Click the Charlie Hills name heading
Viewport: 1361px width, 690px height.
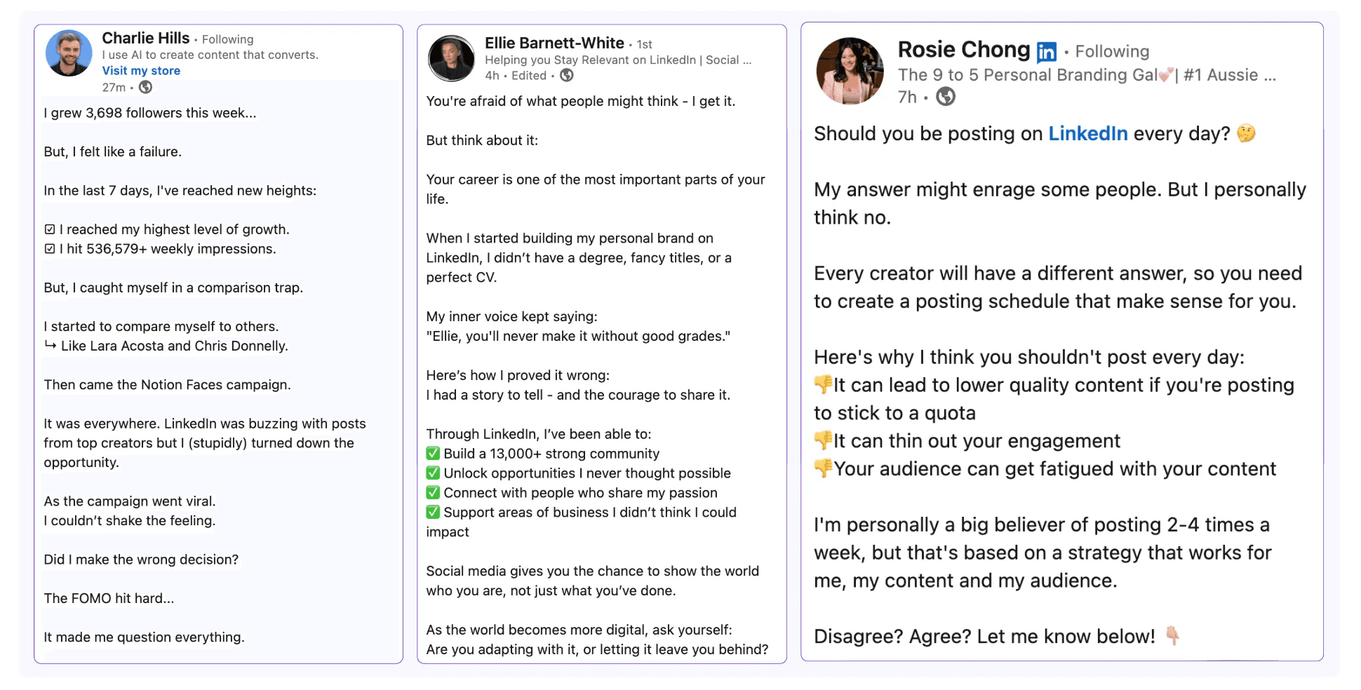(146, 38)
